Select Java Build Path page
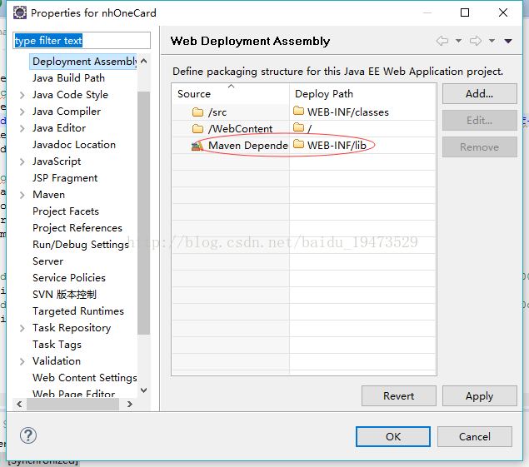Screen dimensions: 529x467 click(x=68, y=78)
